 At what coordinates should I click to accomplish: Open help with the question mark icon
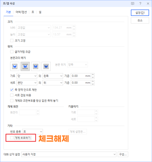pyautogui.click(x=140, y=3)
